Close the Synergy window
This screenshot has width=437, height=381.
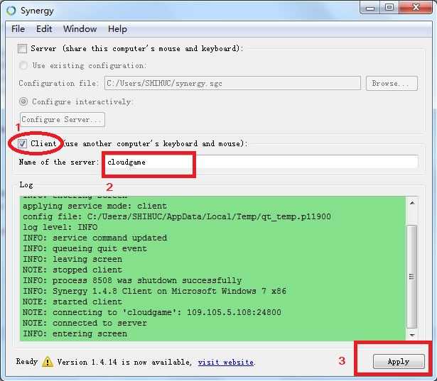416,7
